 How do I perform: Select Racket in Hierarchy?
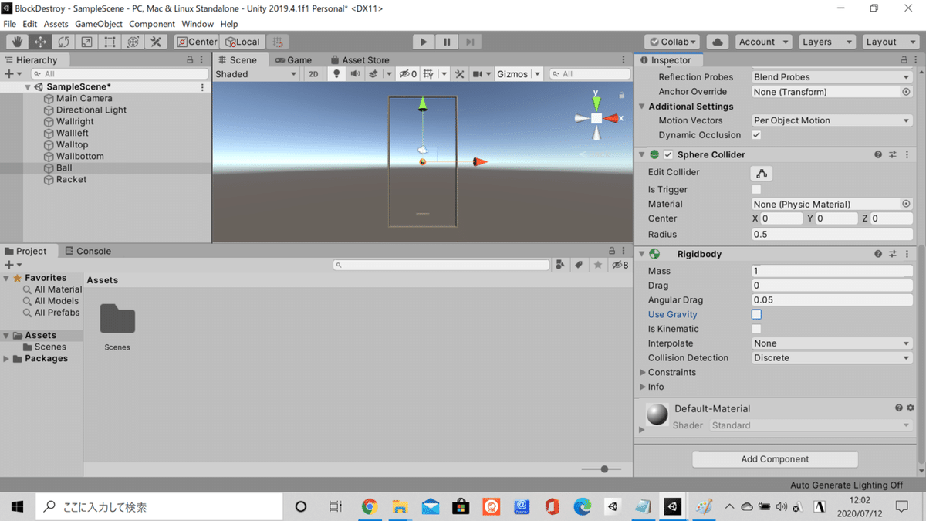tap(71, 179)
